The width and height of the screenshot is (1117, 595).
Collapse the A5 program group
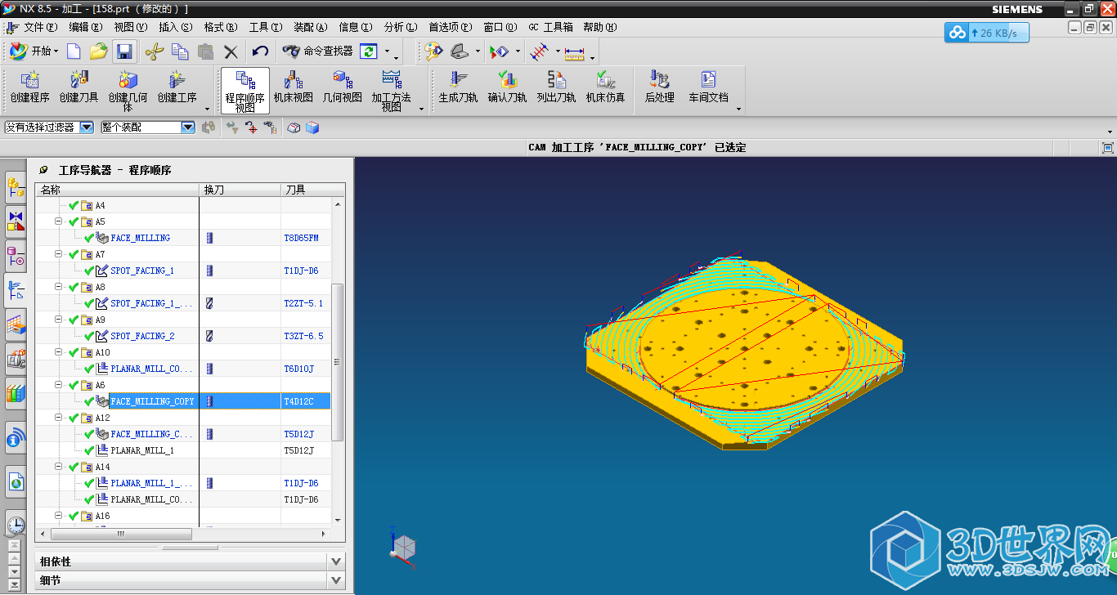[58, 221]
